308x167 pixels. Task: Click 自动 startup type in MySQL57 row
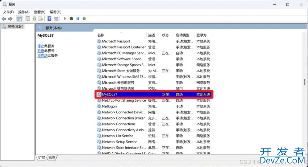click(179, 95)
